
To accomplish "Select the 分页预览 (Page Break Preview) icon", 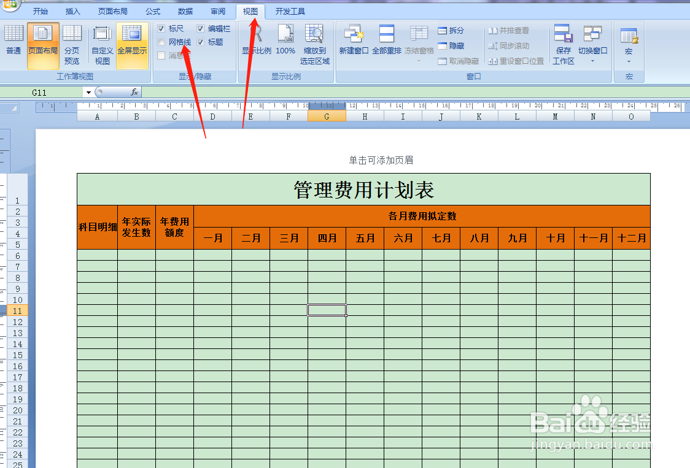I will pos(72,42).
